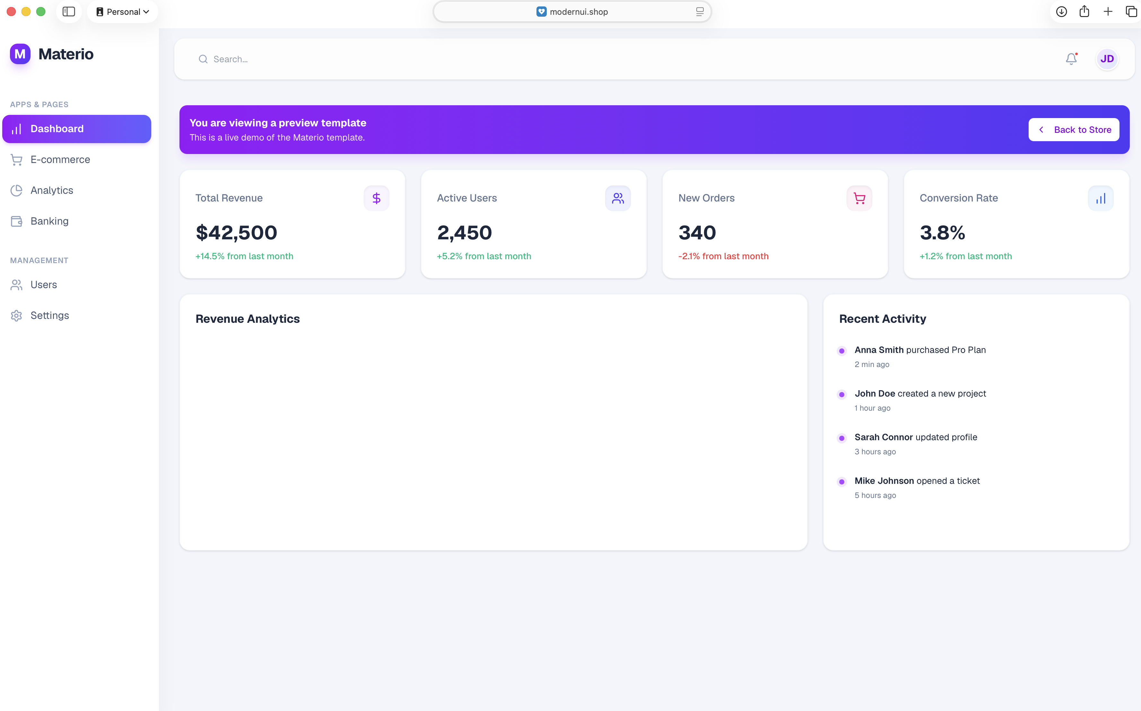1141x711 pixels.
Task: Click the New Orders card title
Action: tap(706, 198)
